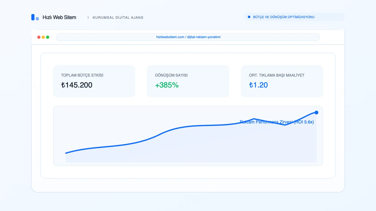376x211 pixels.
Task: Click the yellow window minimize dot
Action: point(43,37)
